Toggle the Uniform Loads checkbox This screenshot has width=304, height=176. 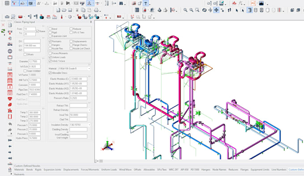(50, 57)
